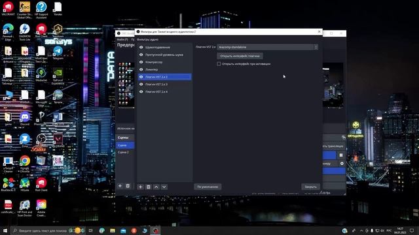Select Плагин VST 2.x 4 filter row

point(164,91)
